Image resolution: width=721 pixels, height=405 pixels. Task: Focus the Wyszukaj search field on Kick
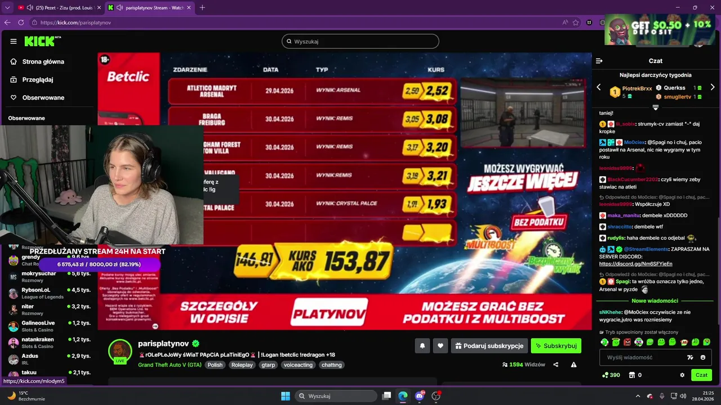click(360, 41)
